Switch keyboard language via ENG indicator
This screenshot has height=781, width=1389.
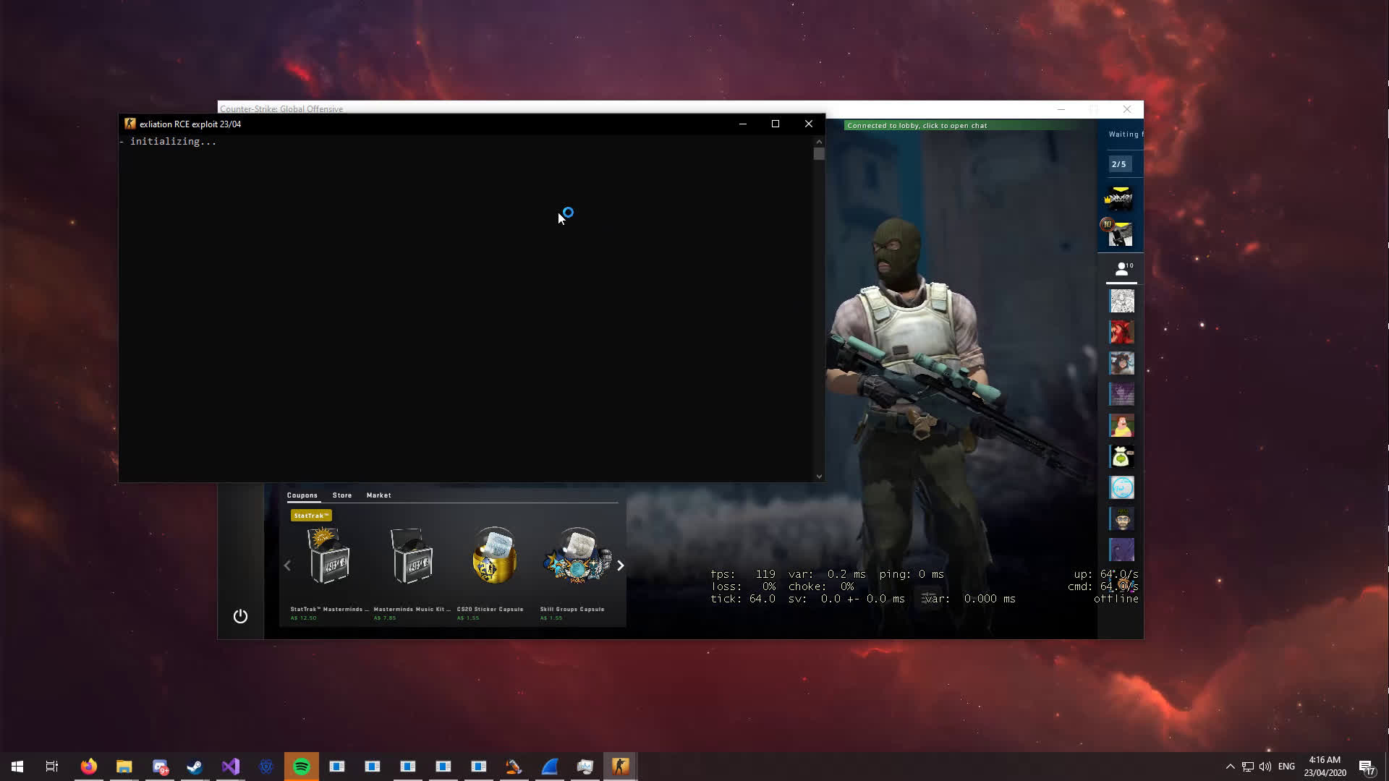click(x=1286, y=766)
